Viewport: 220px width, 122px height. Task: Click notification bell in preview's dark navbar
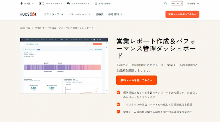click(100, 40)
